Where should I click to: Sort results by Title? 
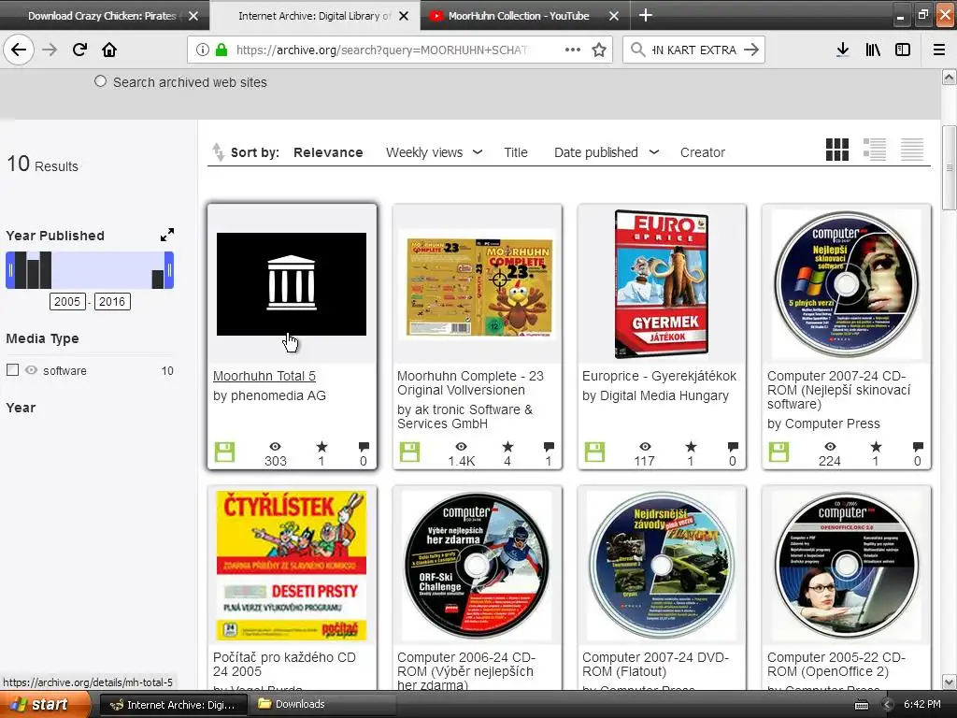pos(516,152)
